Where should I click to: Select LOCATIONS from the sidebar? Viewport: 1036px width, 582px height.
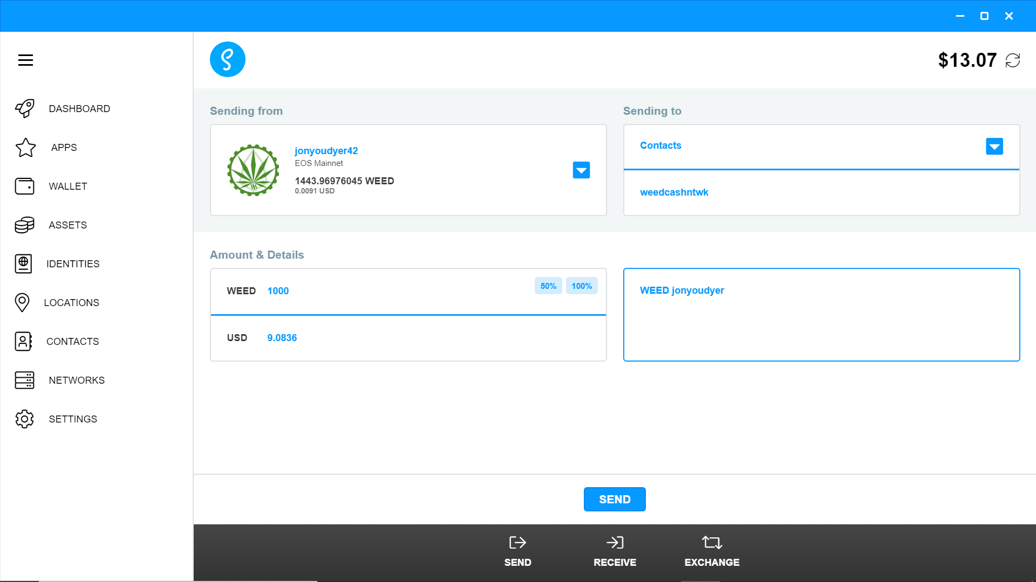[72, 302]
